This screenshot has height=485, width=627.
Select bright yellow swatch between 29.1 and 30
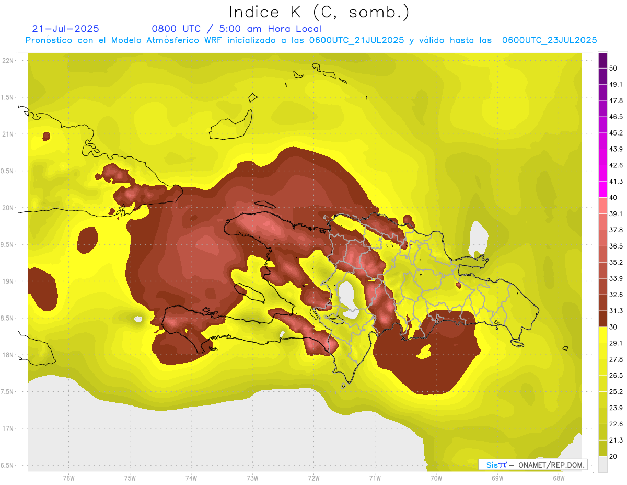click(x=602, y=335)
